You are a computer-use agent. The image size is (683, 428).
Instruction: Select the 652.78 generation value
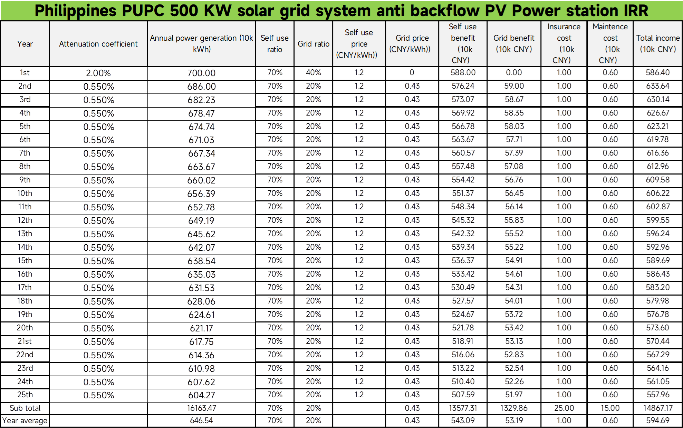pos(202,208)
